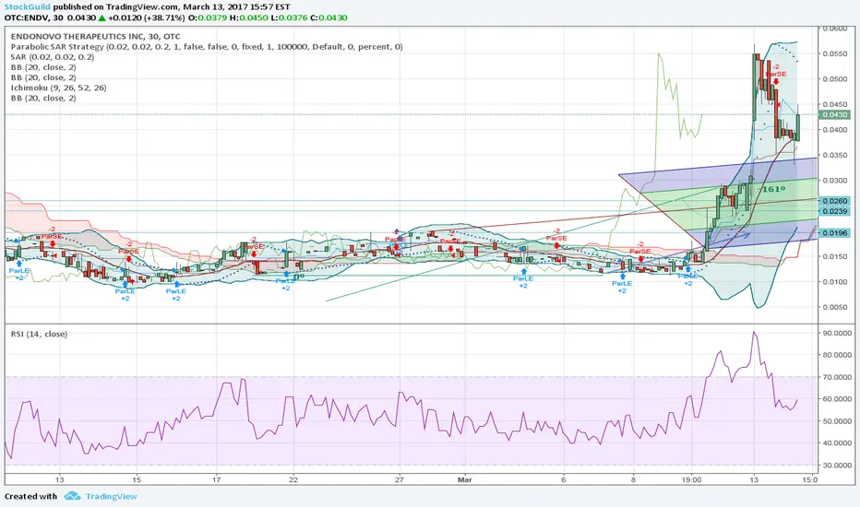860x507 pixels.
Task: Click the green 0.0430 current price label
Action: coord(833,114)
